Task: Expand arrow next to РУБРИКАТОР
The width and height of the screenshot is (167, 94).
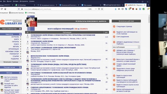Action: 21,54
